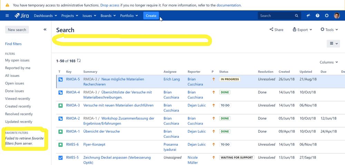Sort by the Key column header

click(x=69, y=72)
